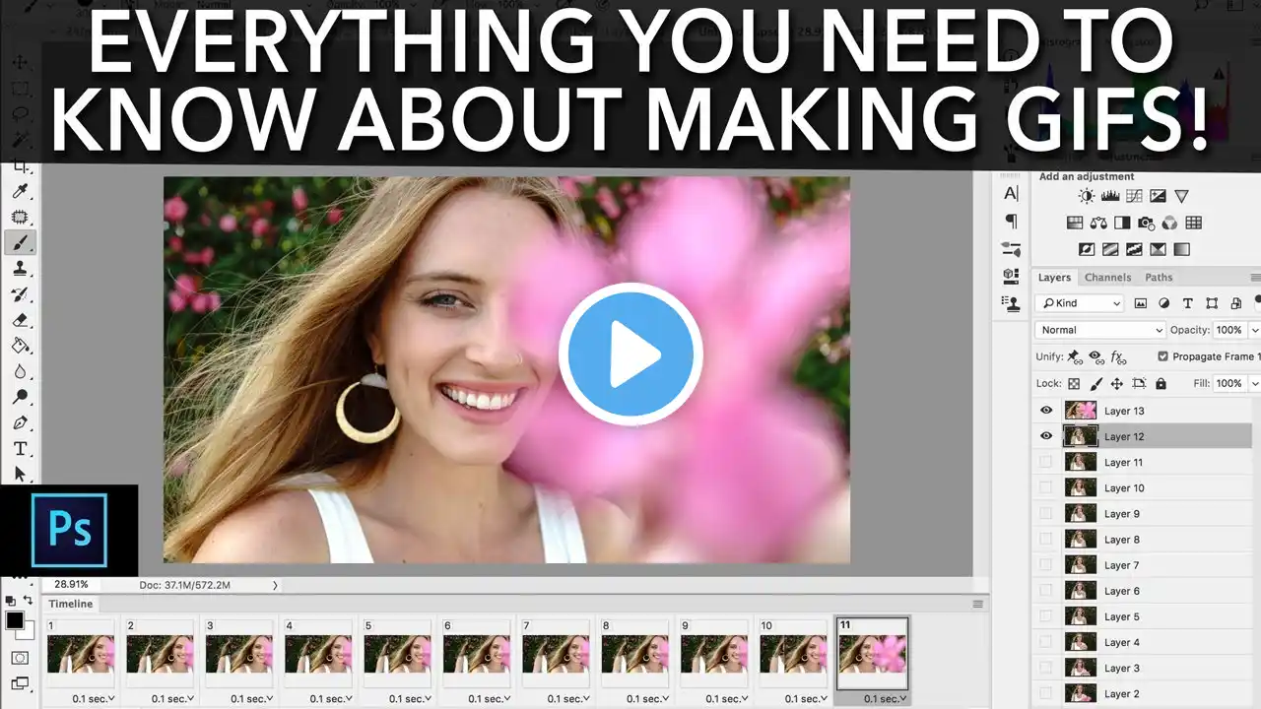This screenshot has height=709, width=1261.
Task: Choose the Eraser tool
Action: [x=20, y=319]
